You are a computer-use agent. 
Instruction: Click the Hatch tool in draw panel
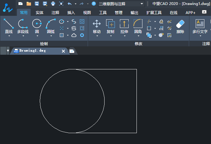click(x=62, y=35)
